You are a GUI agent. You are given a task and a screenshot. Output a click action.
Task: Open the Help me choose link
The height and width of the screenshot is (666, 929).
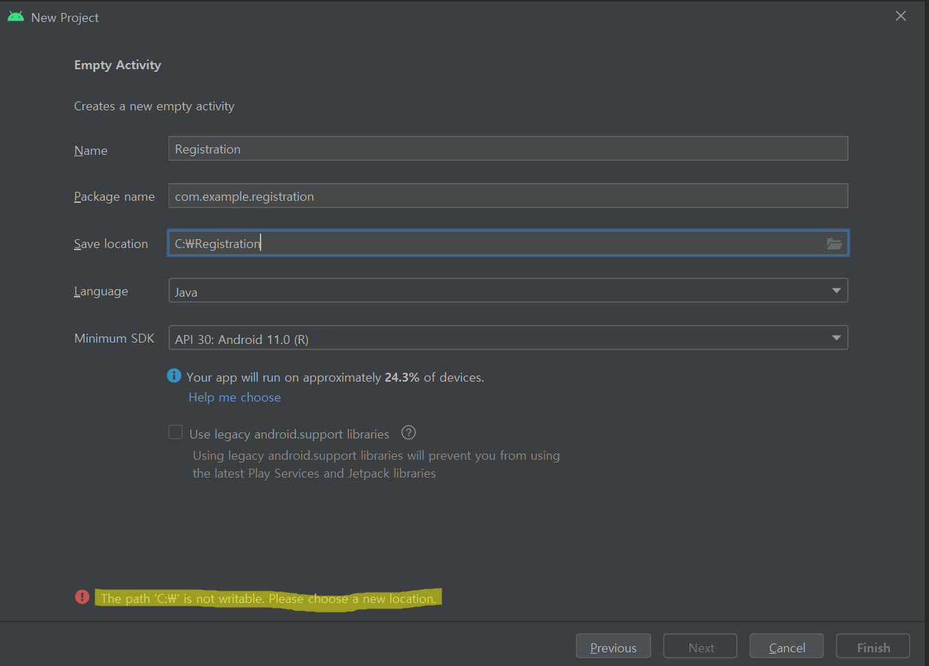pyautogui.click(x=234, y=397)
